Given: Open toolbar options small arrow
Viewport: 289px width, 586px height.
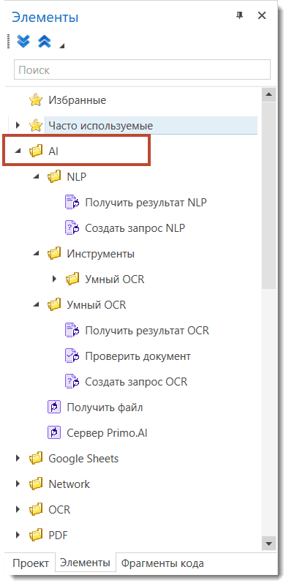Looking at the screenshot, I should coord(61,45).
